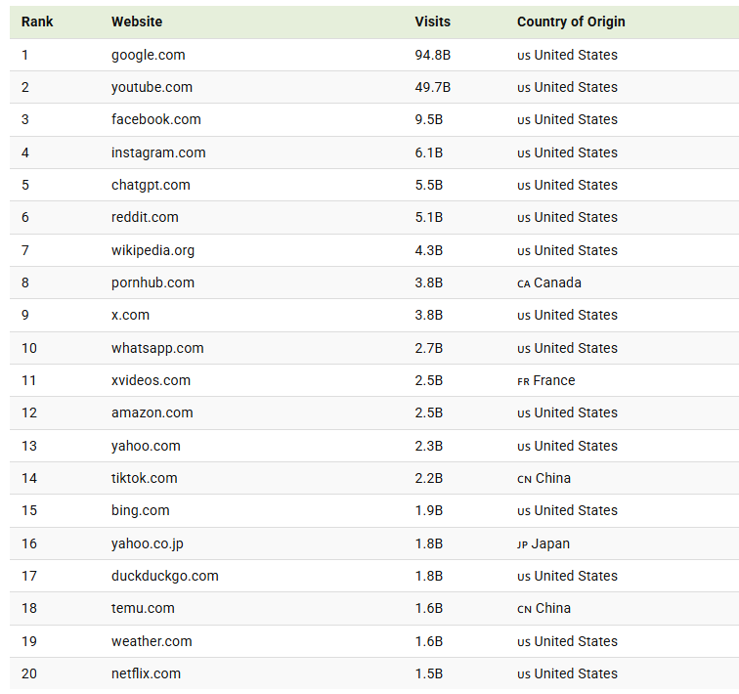Click United States in the netflix.com row
The image size is (739, 694).
tap(567, 673)
